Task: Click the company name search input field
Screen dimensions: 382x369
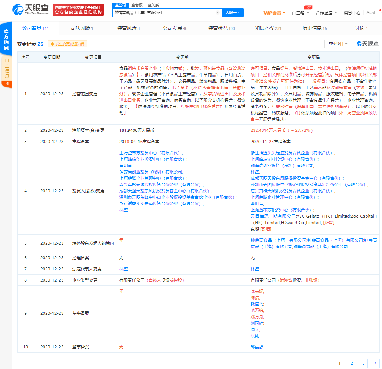Action: tap(164, 13)
